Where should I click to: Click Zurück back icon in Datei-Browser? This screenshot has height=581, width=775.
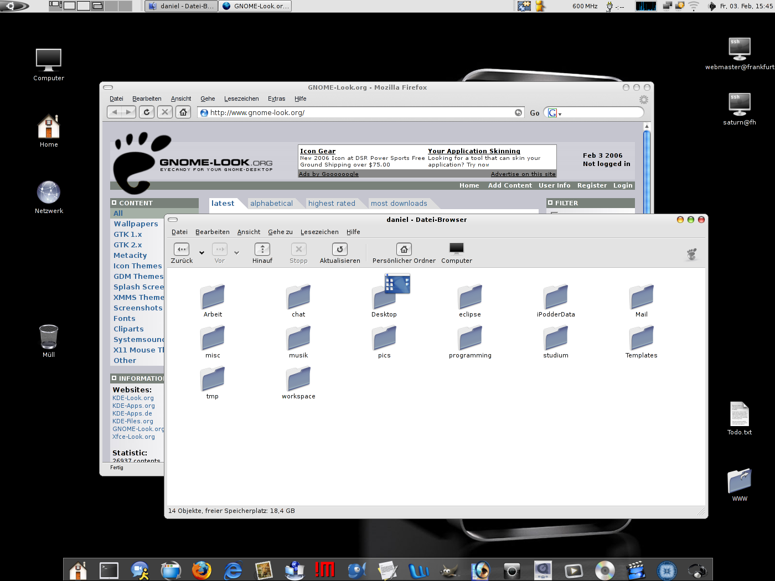point(182,250)
